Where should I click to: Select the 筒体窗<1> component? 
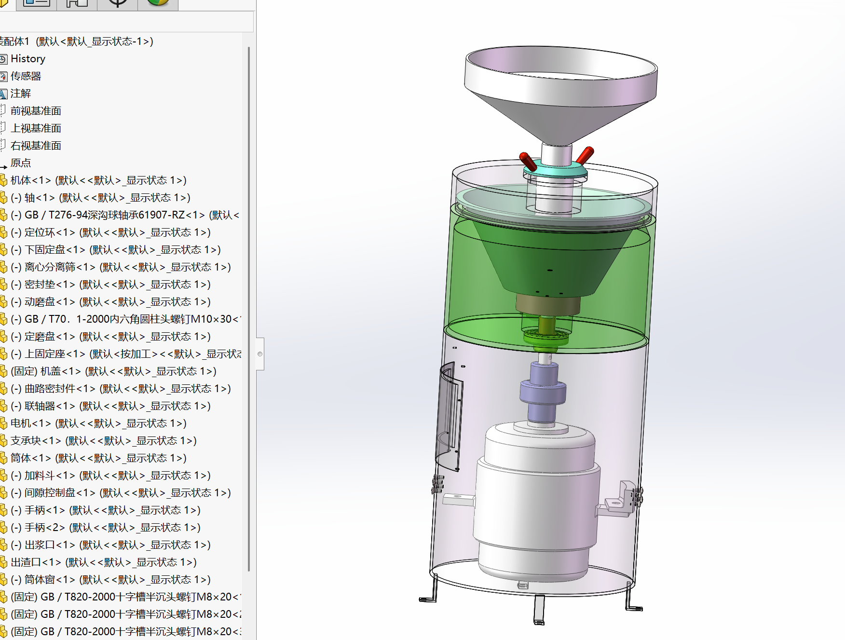[110, 580]
